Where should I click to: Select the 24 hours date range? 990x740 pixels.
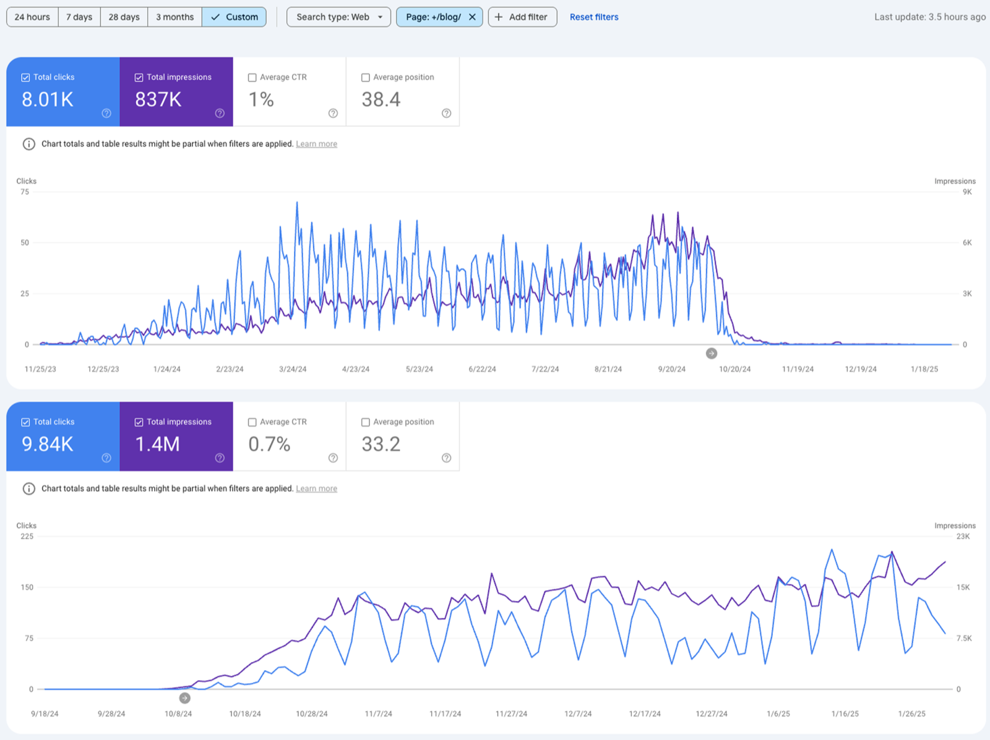click(x=32, y=17)
